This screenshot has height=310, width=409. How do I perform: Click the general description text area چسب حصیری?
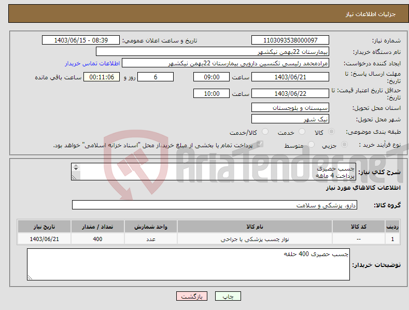(x=214, y=172)
